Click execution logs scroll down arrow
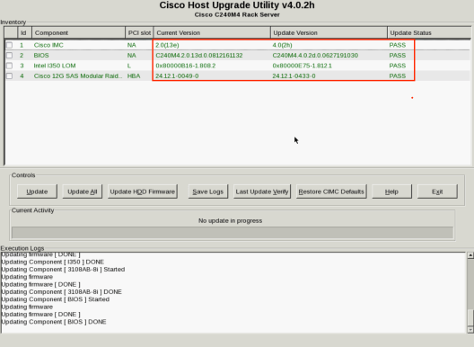 click(x=470, y=329)
